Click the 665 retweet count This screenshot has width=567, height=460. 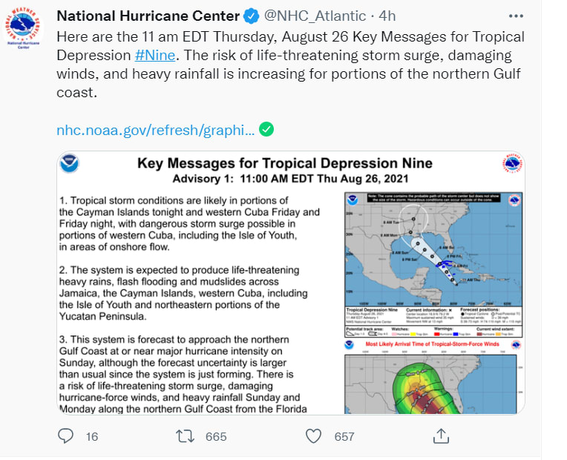[216, 436]
